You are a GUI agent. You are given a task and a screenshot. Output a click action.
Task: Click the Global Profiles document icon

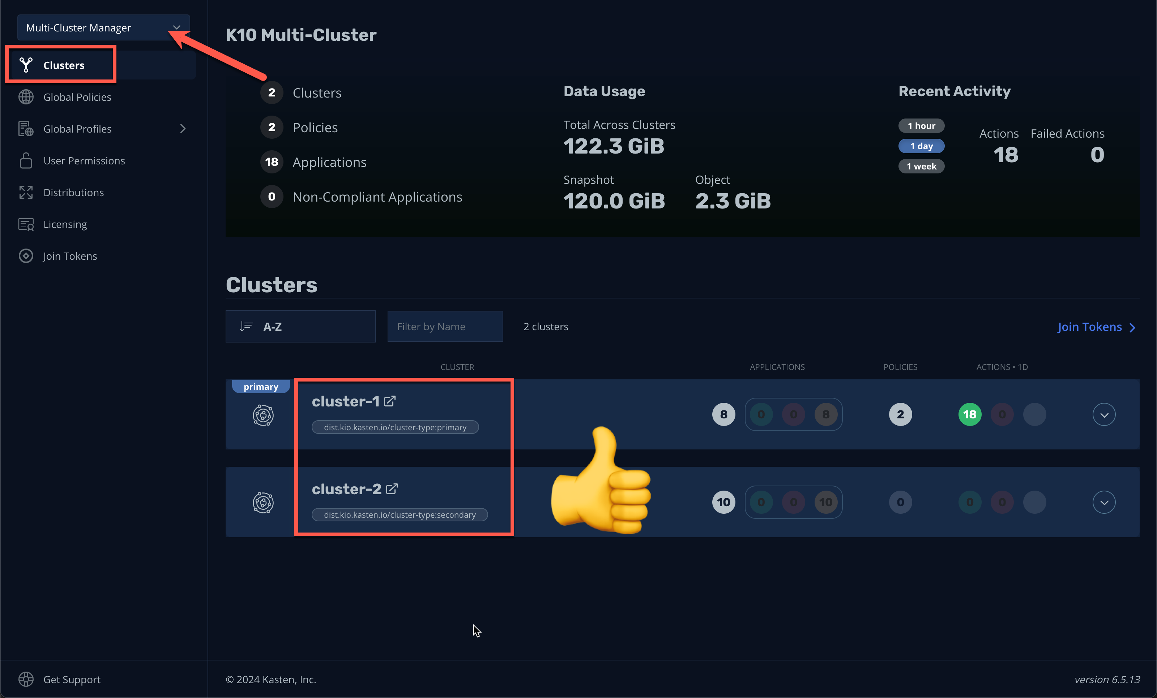pos(26,129)
